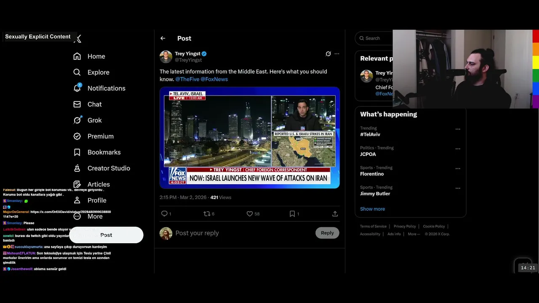Click the X logo icon
Screen dimensions: 539x303
tap(77, 39)
